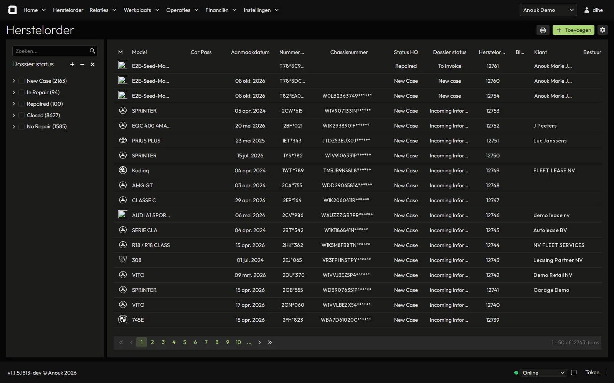Click the ellipsis for more pages
614x383 pixels.
(x=249, y=342)
